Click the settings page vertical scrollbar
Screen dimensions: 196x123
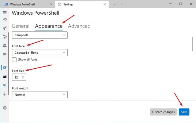pyautogui.click(x=193, y=44)
